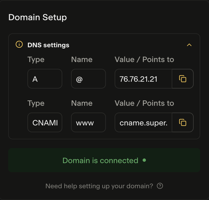Select the @ name field
The height and width of the screenshot is (200, 209).
(88, 79)
